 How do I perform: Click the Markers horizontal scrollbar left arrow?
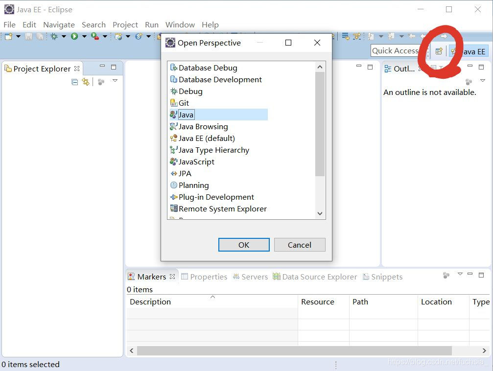coord(132,350)
